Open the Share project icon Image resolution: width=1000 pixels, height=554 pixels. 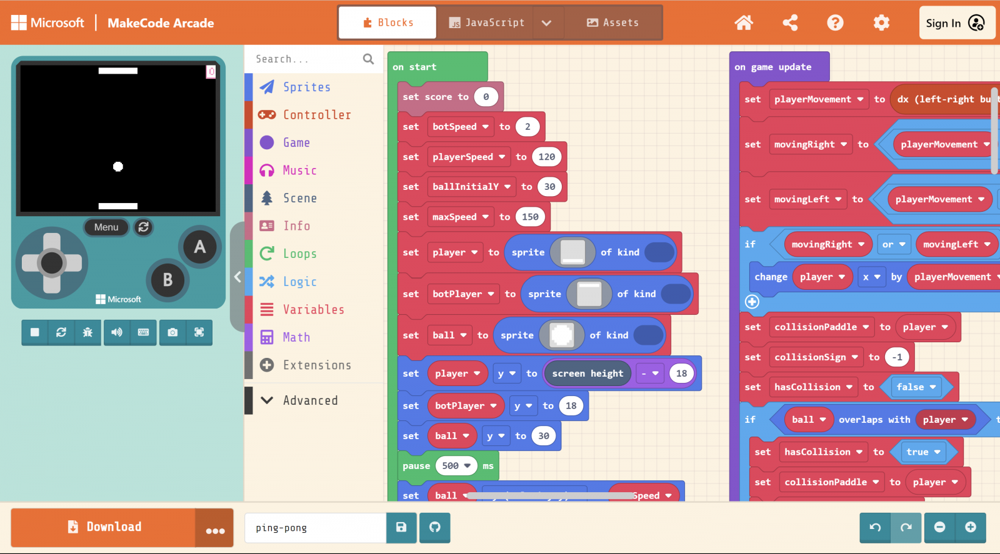click(x=790, y=23)
